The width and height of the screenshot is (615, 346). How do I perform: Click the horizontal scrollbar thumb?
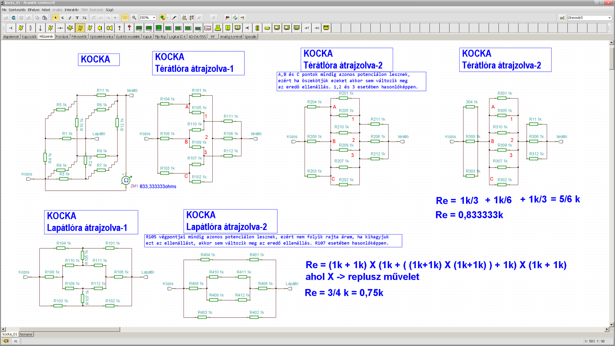coord(70,329)
